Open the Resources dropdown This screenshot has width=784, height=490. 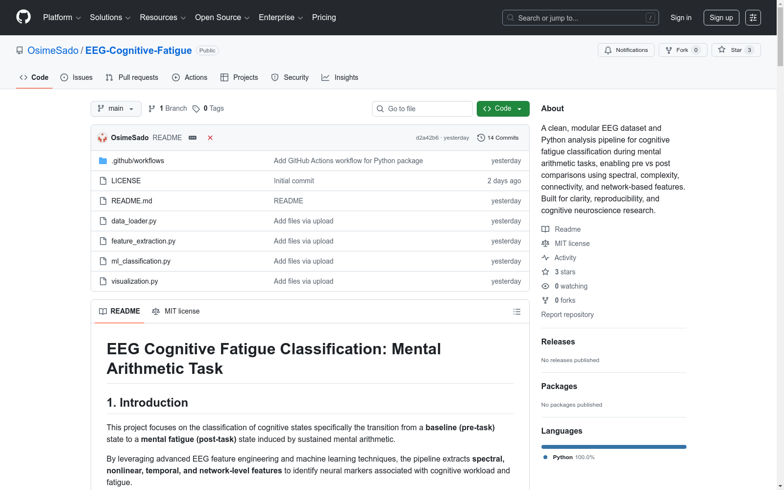163,18
